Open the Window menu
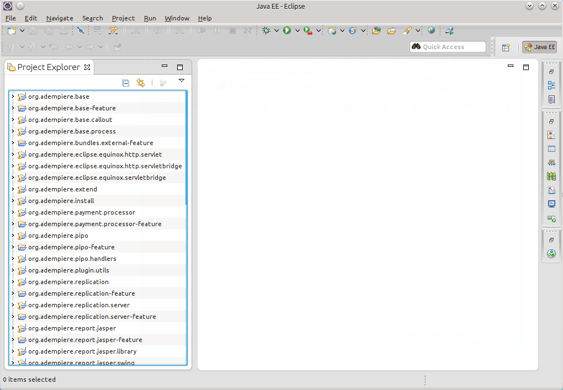 [x=177, y=18]
